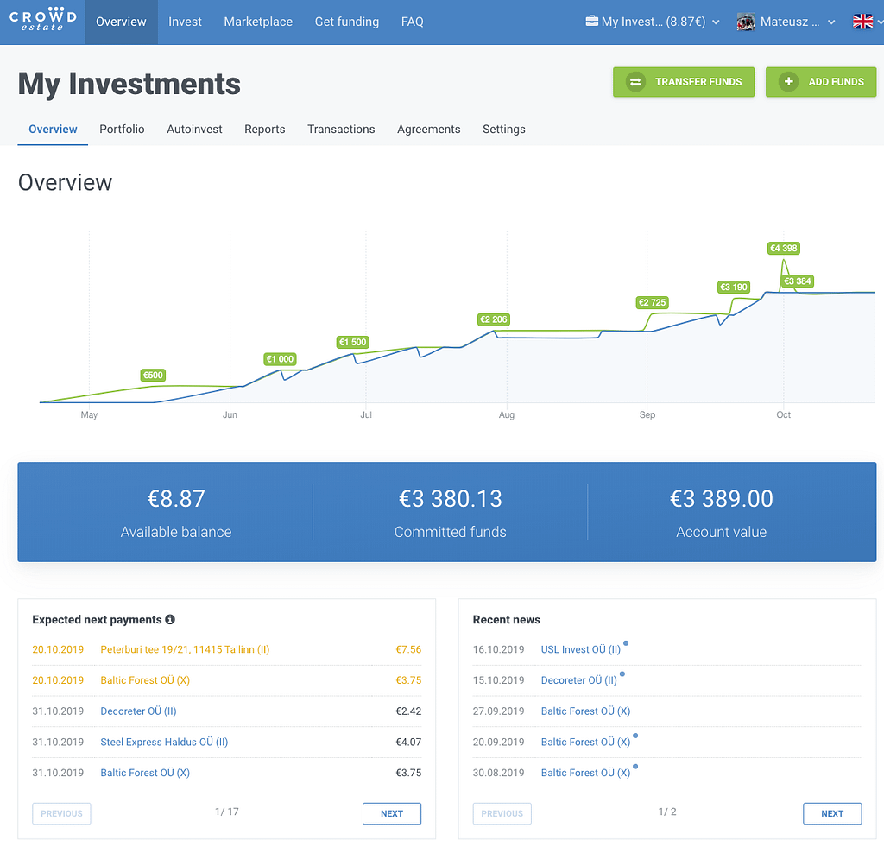
Task: Click the transfer arrows icon
Action: (635, 82)
